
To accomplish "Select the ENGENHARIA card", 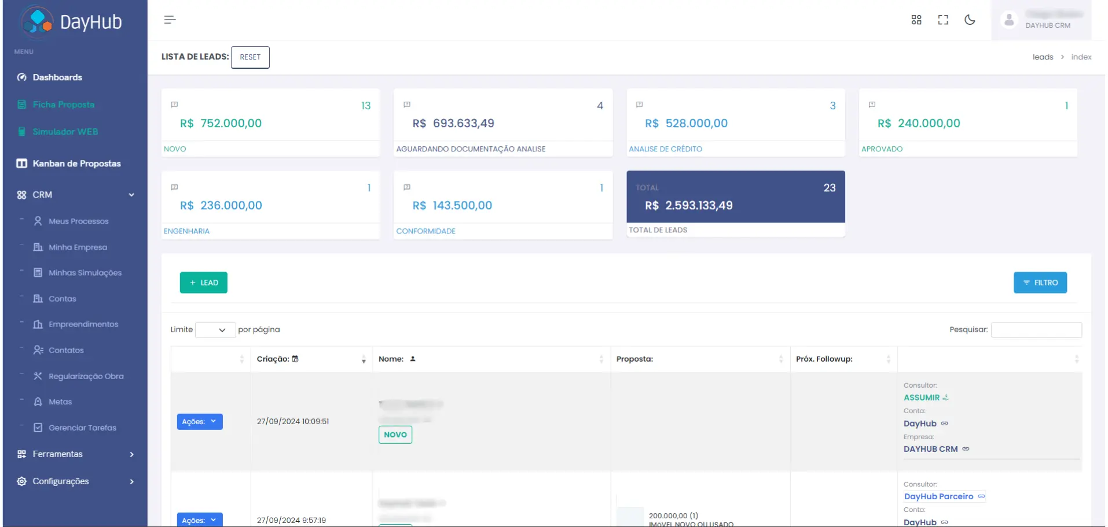I will point(270,205).
